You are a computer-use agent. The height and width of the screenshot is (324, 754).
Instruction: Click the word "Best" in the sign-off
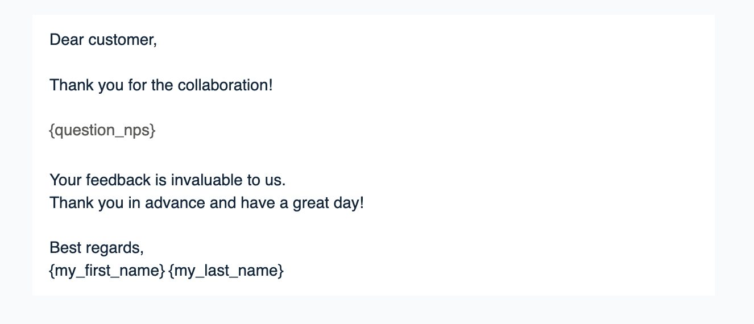[x=63, y=248]
